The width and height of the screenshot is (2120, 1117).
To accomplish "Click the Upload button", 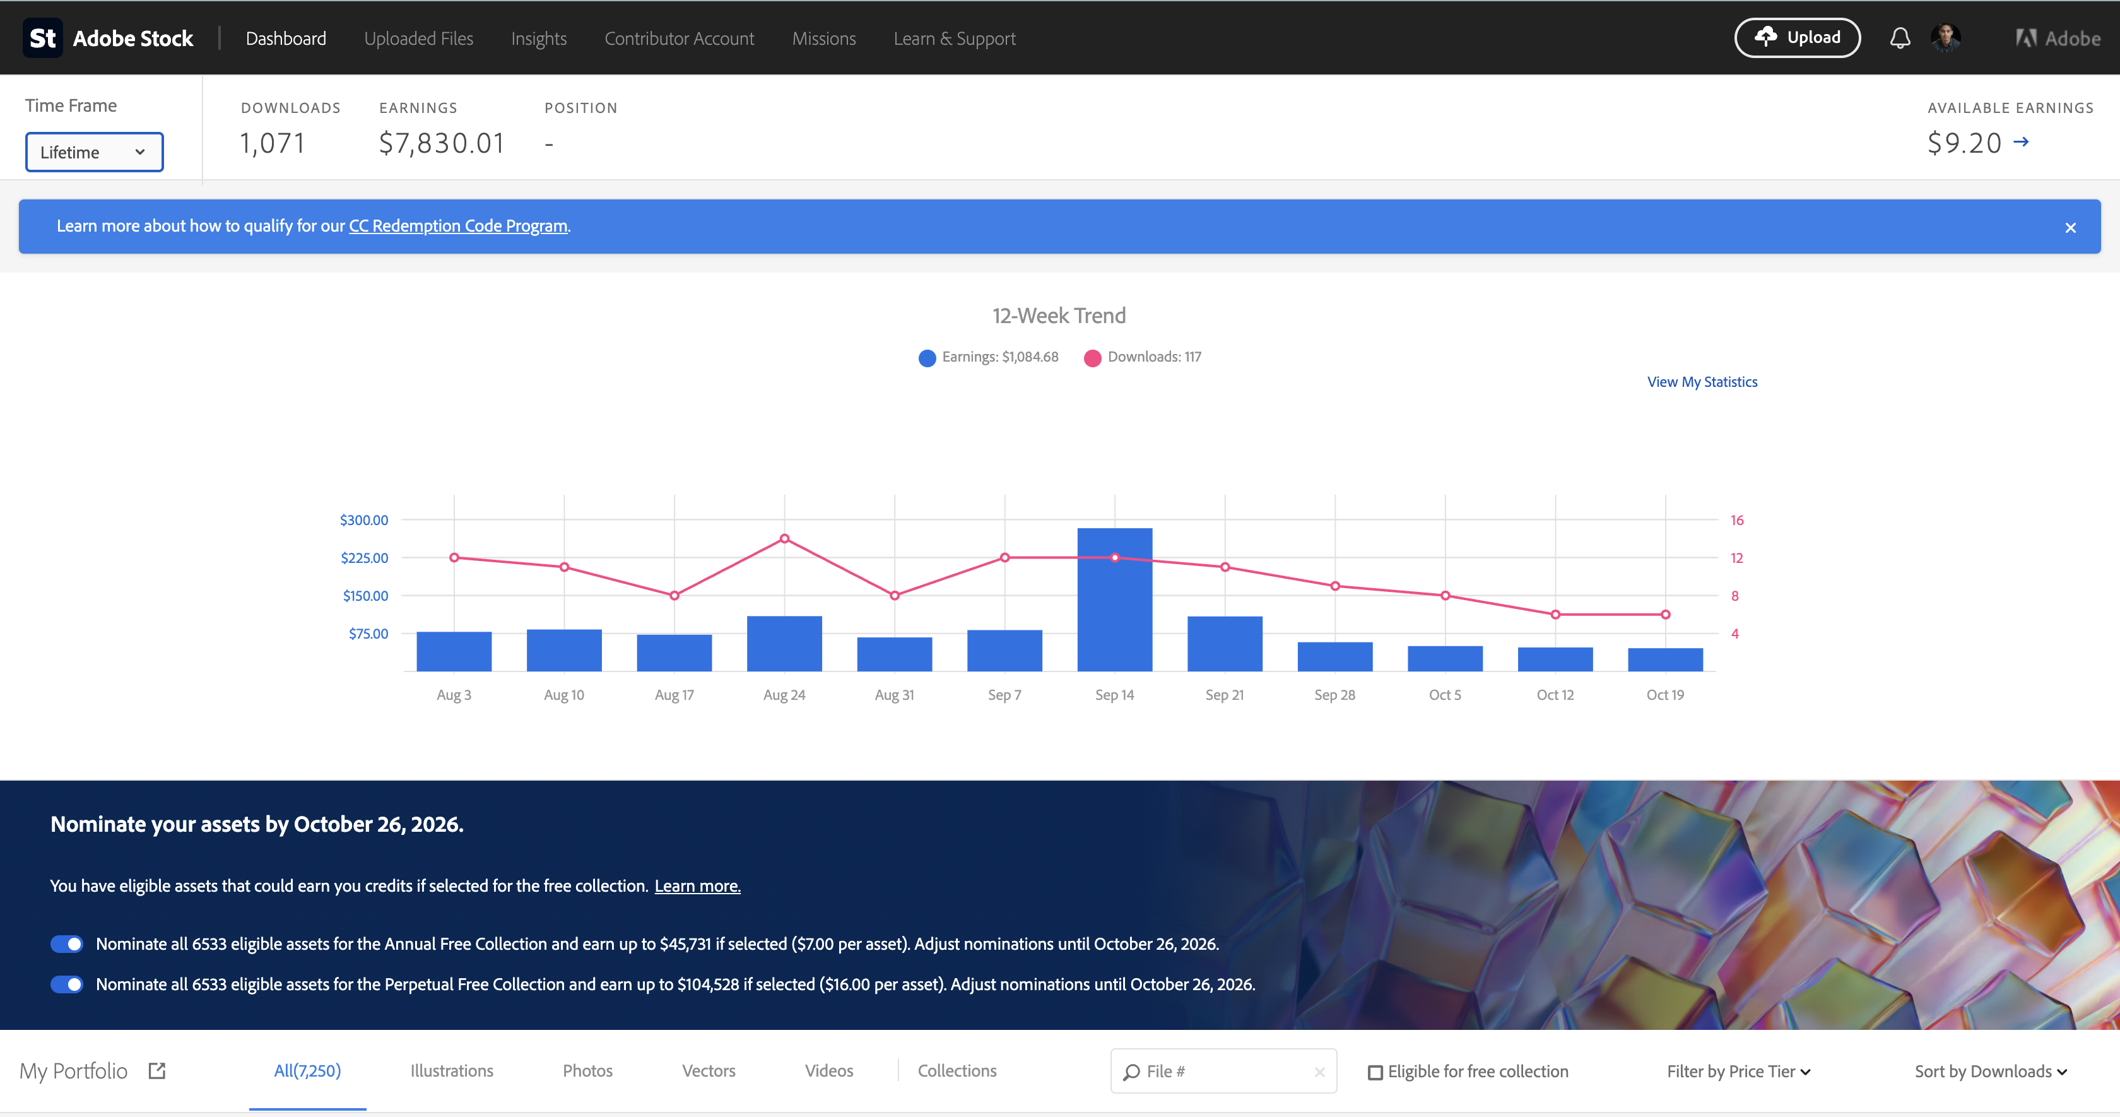I will (1798, 38).
